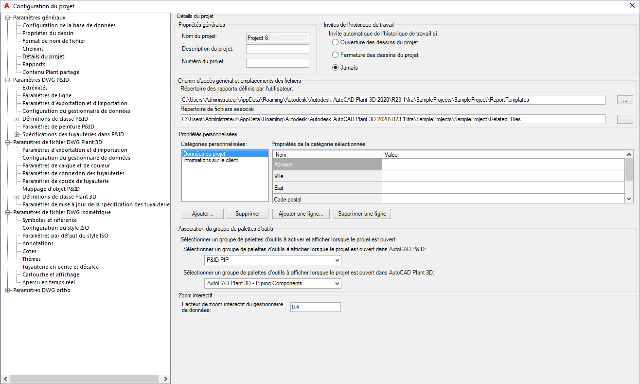This screenshot has width=640, height=384.
Task: Collapse the 'Paramètres DWG P&ID' tree node
Action: pos(7,80)
